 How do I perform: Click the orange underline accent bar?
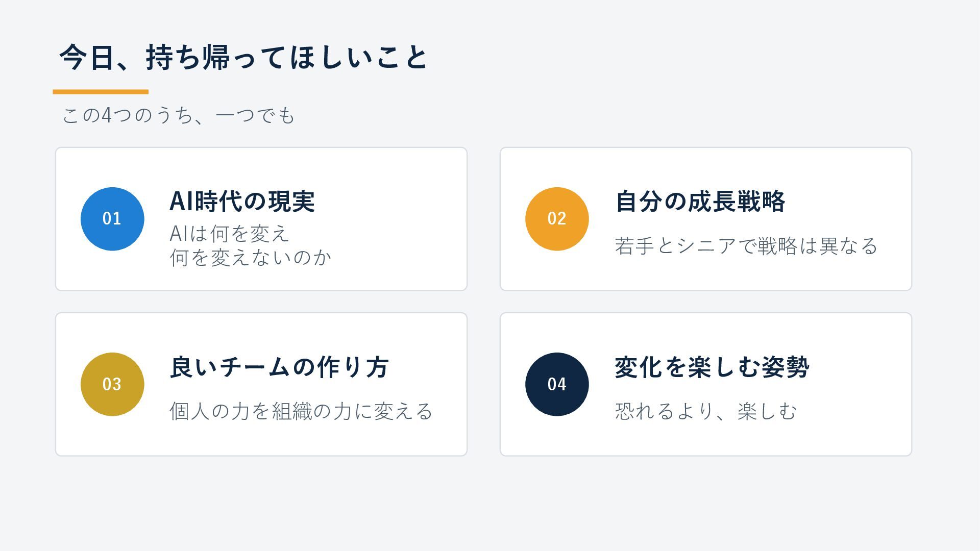pyautogui.click(x=101, y=92)
